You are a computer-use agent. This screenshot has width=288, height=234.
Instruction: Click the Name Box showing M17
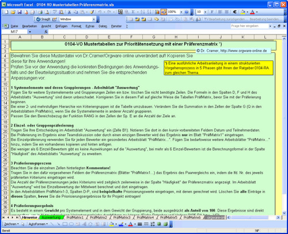click(x=14, y=32)
